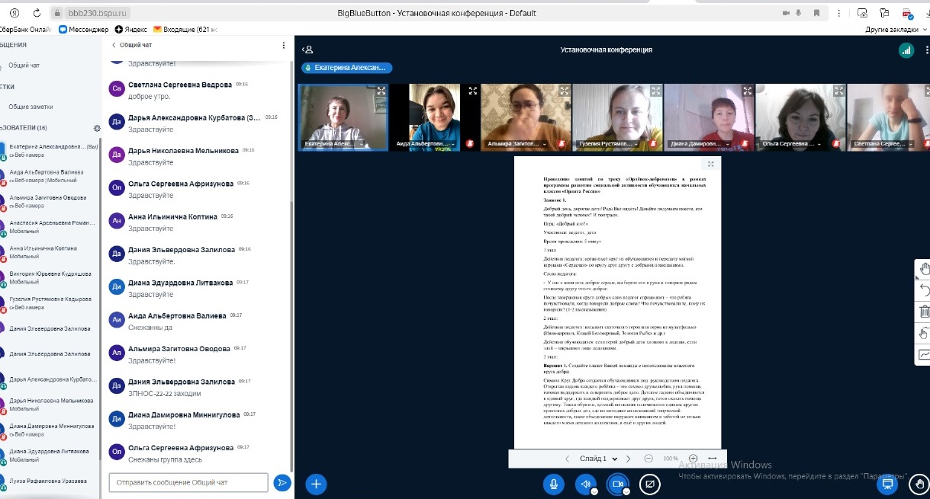The width and height of the screenshot is (930, 499).
Task: Send the chat message with the arrow button
Action: (x=282, y=482)
